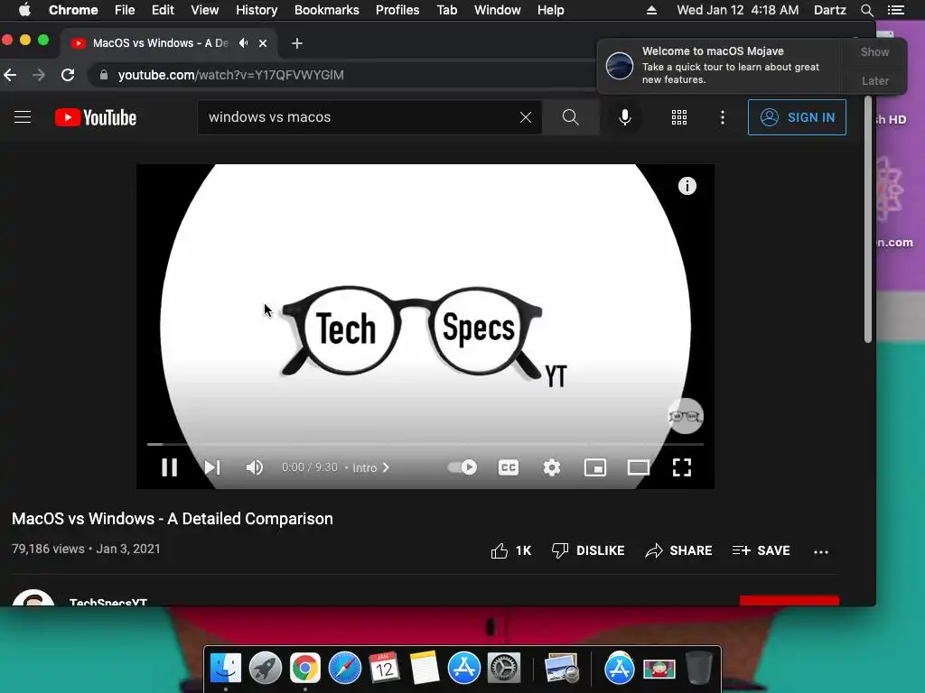Turn on closed captions

[x=508, y=467]
